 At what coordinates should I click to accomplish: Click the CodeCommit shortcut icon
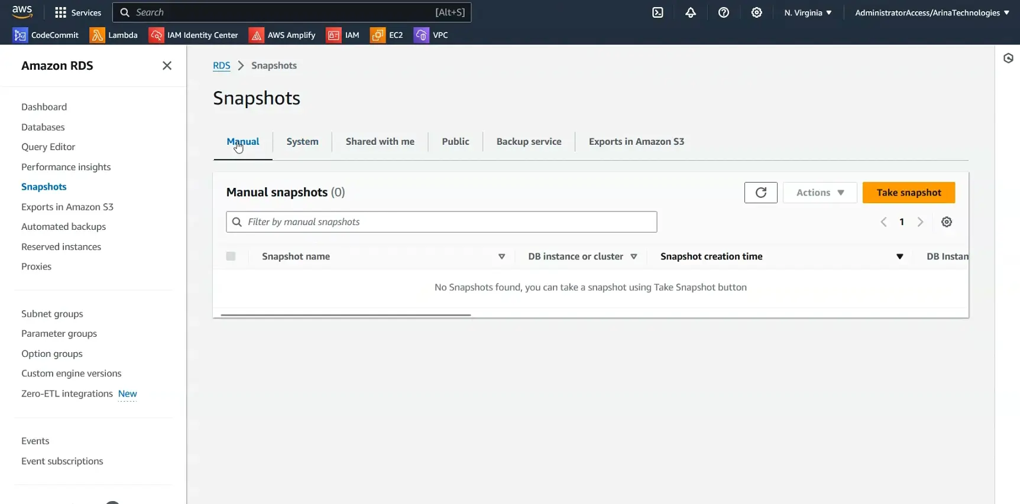coord(20,35)
